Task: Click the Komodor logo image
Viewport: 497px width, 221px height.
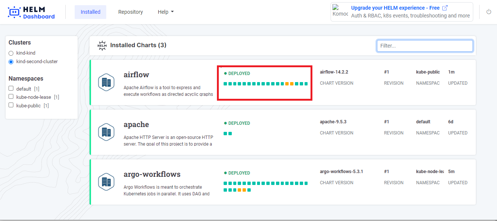Action: tap(340, 11)
